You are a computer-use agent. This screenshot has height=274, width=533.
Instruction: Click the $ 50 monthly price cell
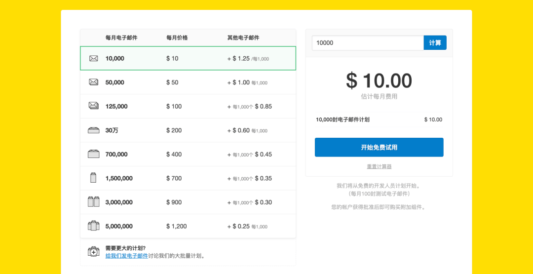pyautogui.click(x=172, y=82)
